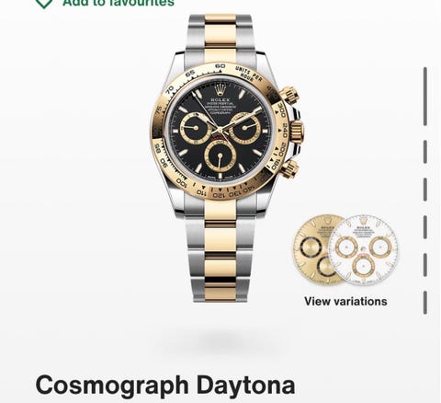This screenshot has width=441, height=403.
Task: Open the View variations label
Action: [x=345, y=301]
